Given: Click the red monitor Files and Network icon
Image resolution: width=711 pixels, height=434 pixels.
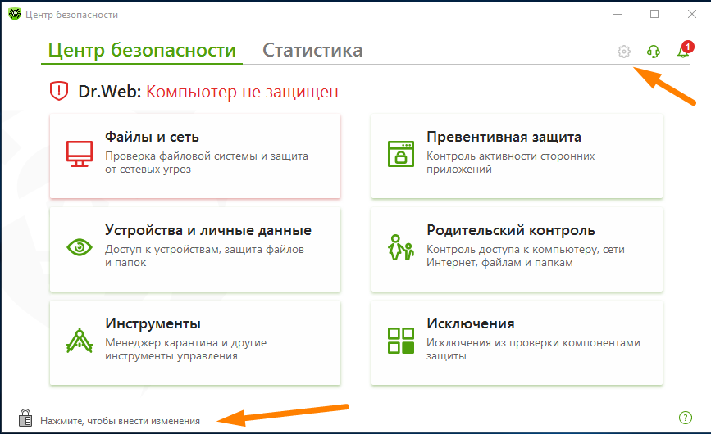Looking at the screenshot, I should 80,154.
